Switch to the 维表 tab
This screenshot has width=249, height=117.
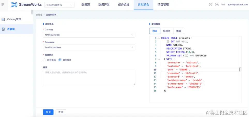[x=179, y=31]
